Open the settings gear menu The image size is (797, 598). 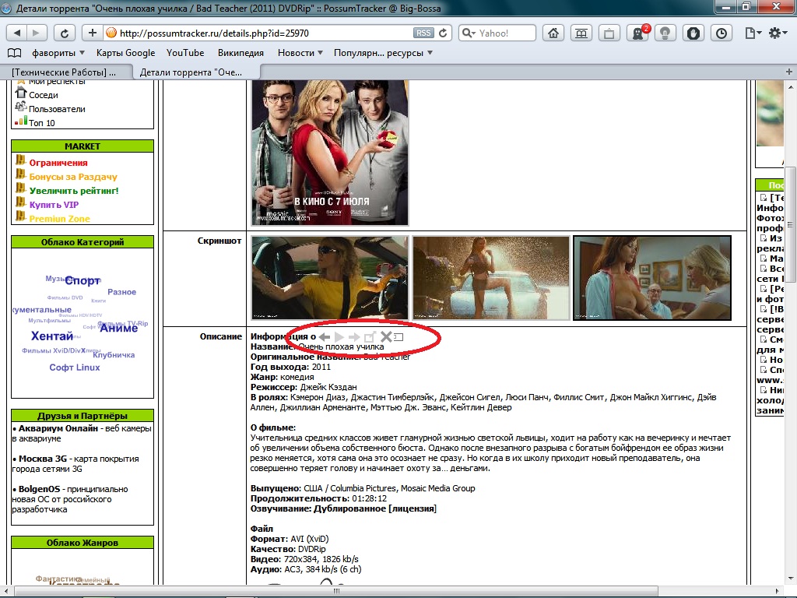(x=778, y=33)
